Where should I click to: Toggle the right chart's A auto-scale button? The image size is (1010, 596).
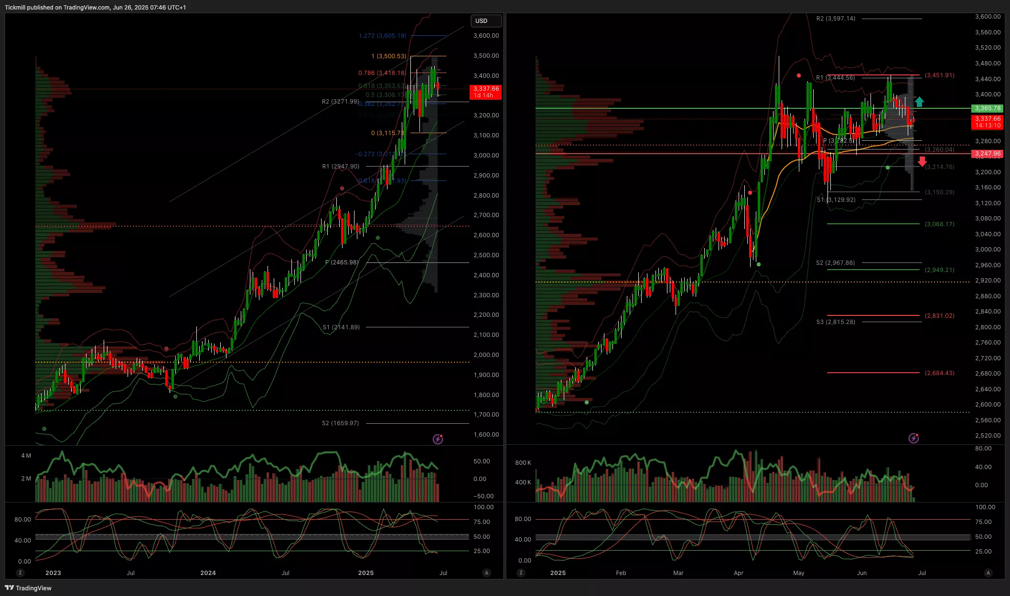click(x=988, y=573)
